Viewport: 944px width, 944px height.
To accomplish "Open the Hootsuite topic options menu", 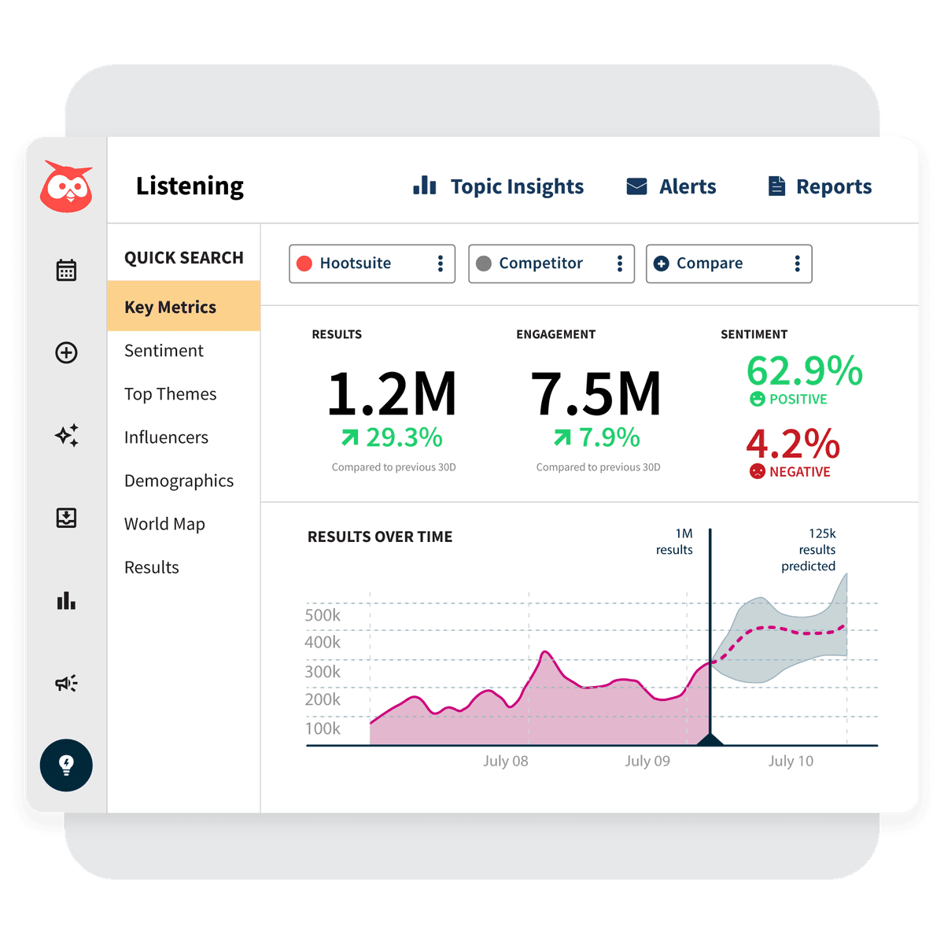I will [x=441, y=264].
